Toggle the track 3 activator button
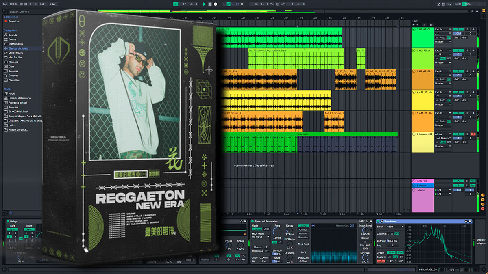Image resolution: width=488 pixels, height=274 pixels. (458, 71)
